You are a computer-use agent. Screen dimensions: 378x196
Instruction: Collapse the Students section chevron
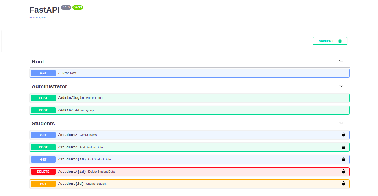341,123
